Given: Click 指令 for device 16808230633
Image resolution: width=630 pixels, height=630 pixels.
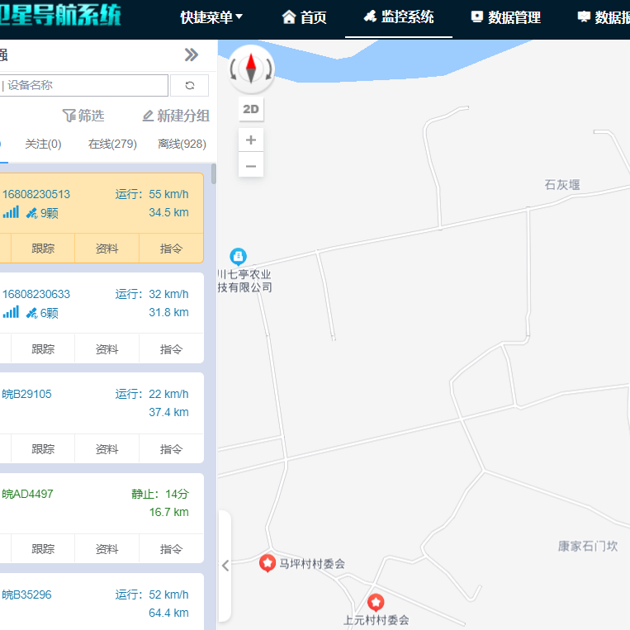Looking at the screenshot, I should pyautogui.click(x=171, y=348).
